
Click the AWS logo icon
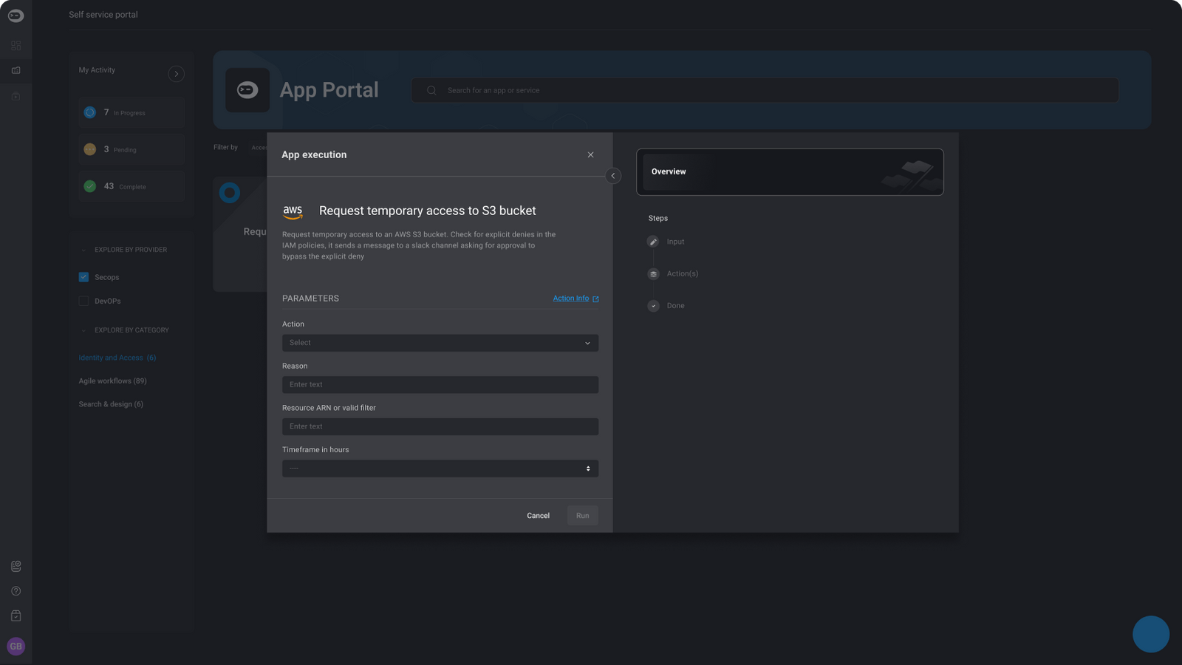coord(293,212)
